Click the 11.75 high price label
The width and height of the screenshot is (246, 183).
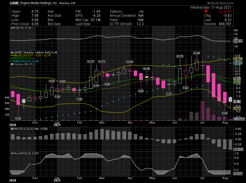pos(91,62)
